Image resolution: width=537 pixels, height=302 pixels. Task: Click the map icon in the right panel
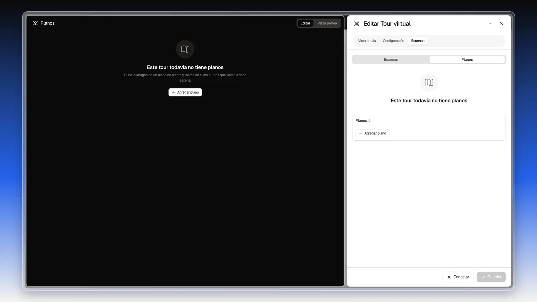(429, 82)
